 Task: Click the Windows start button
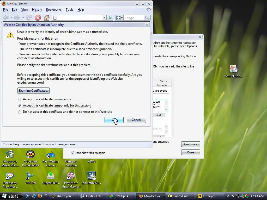click(x=11, y=196)
